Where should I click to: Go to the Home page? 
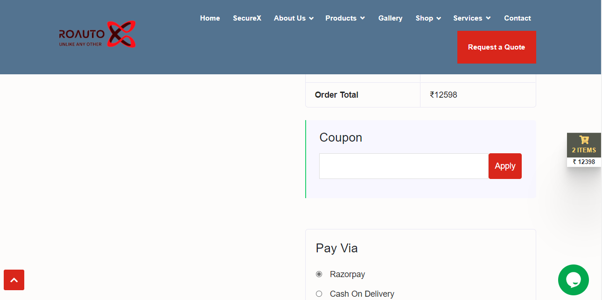[x=210, y=18]
